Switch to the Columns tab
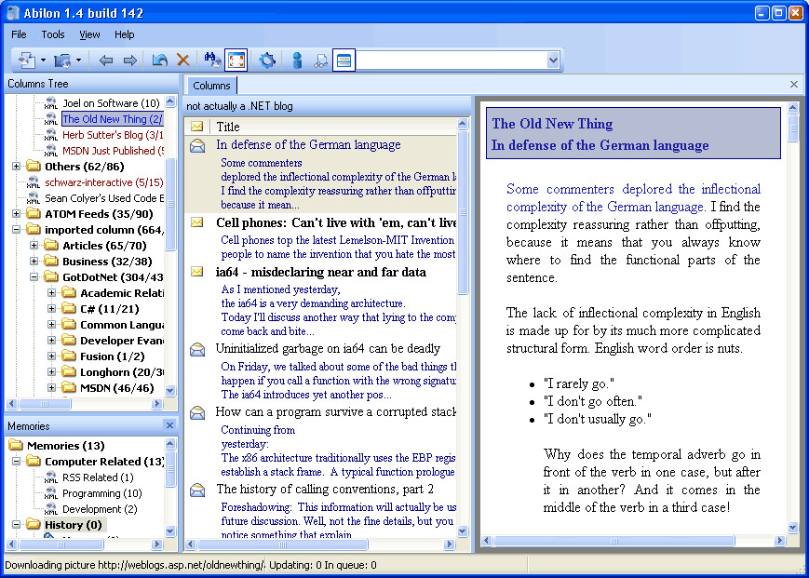Viewport: 809px width, 578px height. [211, 86]
